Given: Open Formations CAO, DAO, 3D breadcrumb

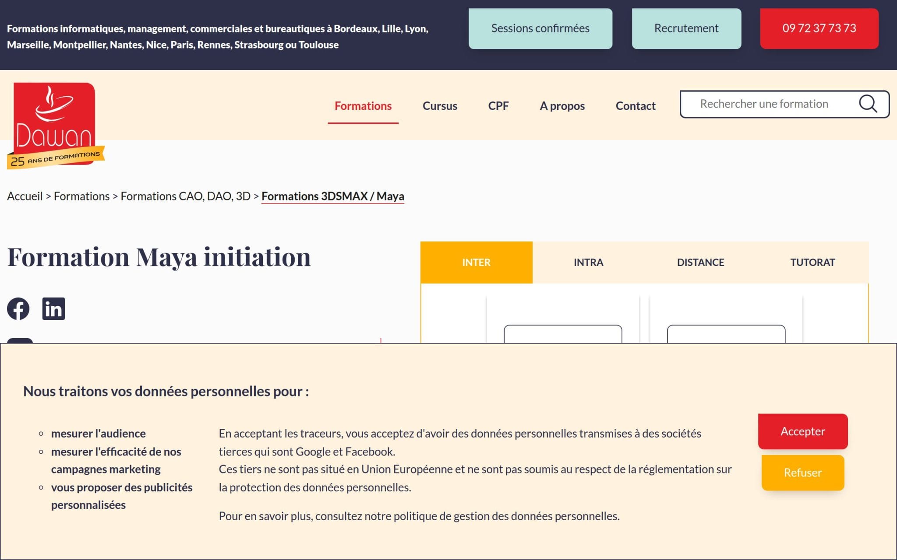Looking at the screenshot, I should pos(185,196).
